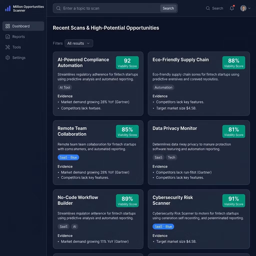Screen dimensions: 256x256
Task: Click the 92 Viability Score badge
Action: pos(127,63)
